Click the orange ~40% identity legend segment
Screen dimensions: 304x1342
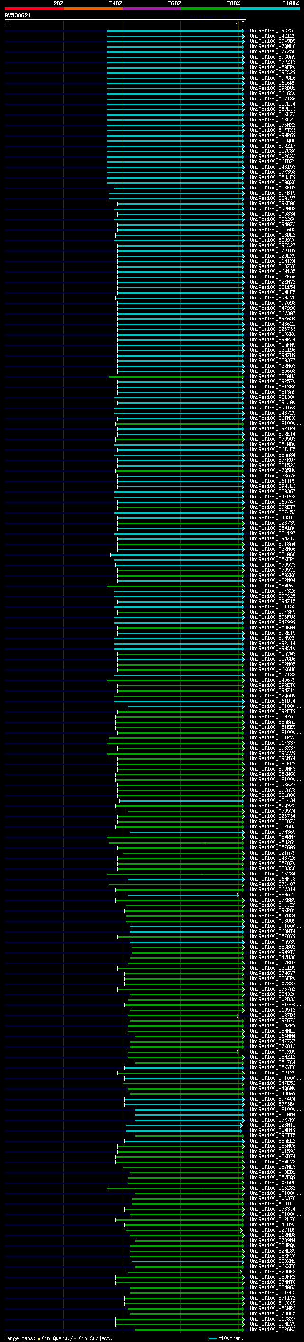point(93,9)
